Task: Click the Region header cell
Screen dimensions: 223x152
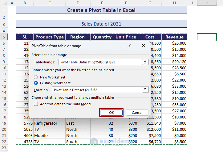Action: coord(78,37)
